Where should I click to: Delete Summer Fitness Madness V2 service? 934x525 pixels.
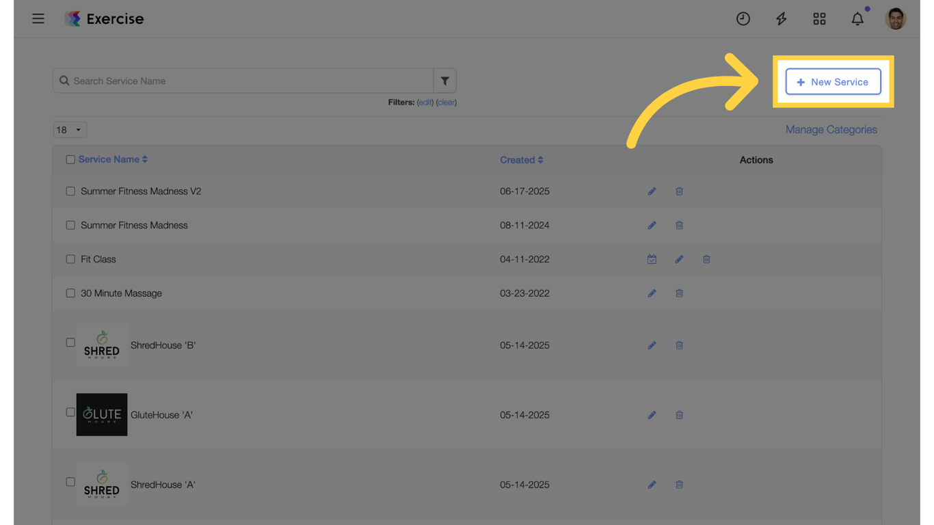coord(679,191)
